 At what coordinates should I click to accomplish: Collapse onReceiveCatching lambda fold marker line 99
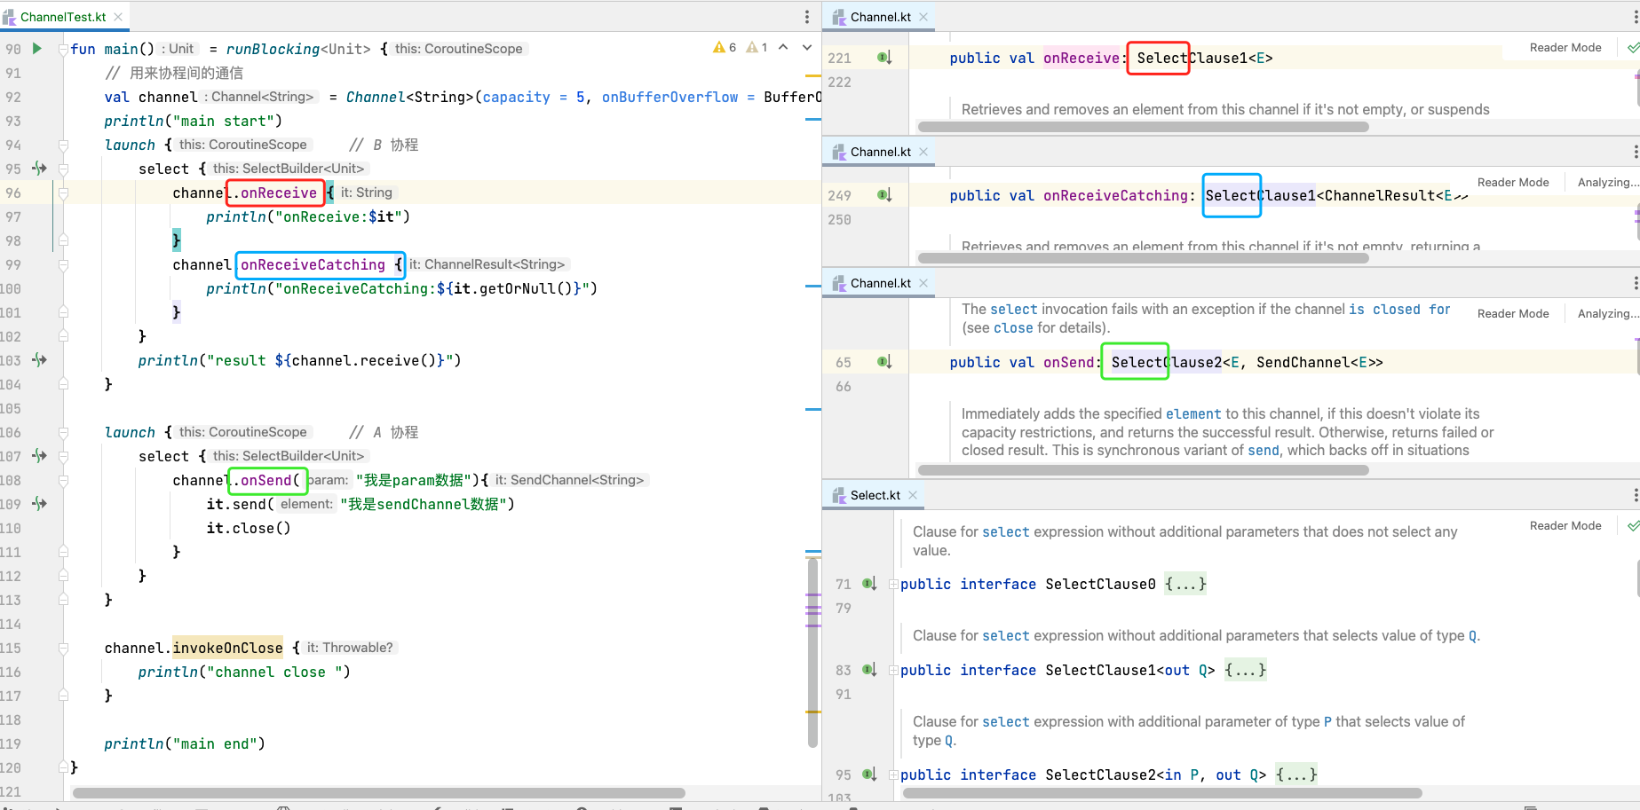(63, 264)
